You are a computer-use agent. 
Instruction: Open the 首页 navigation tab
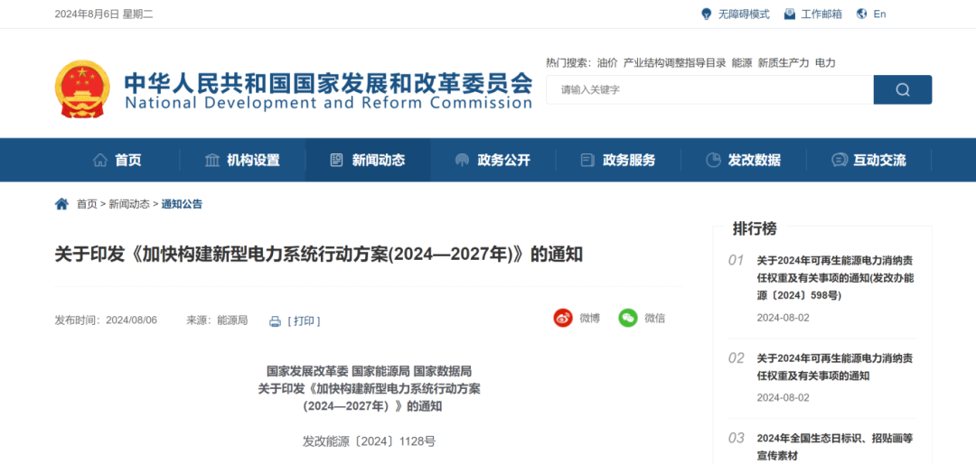(117, 160)
